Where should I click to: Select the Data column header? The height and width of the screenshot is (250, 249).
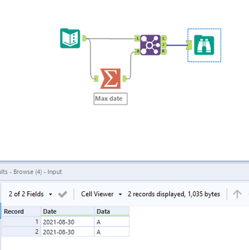click(x=112, y=211)
